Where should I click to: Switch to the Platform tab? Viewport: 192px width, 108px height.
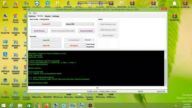[x=32, y=16]
